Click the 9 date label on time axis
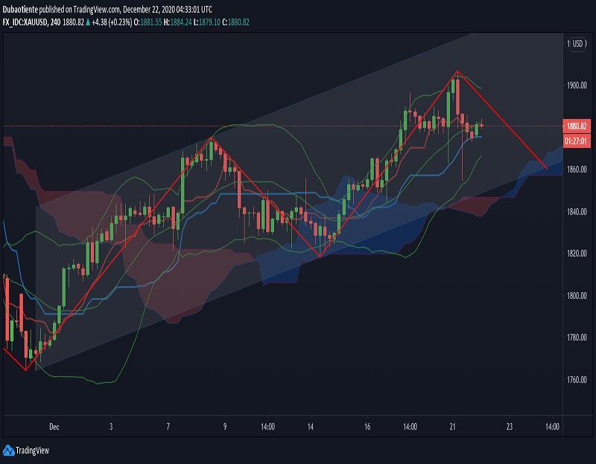Screen dimensions: 596x464 (225, 427)
